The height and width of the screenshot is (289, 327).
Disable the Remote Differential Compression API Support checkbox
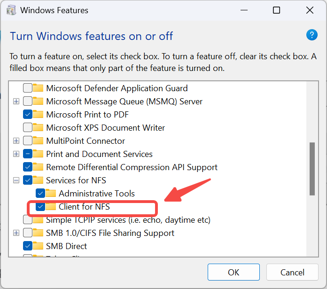pyautogui.click(x=28, y=167)
